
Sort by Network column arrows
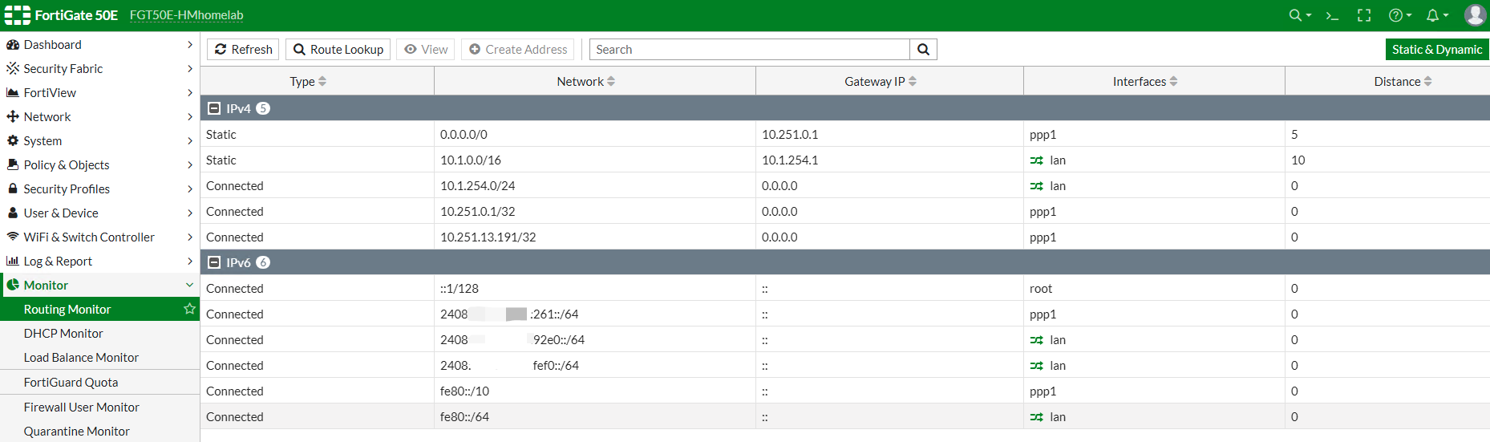tap(611, 82)
